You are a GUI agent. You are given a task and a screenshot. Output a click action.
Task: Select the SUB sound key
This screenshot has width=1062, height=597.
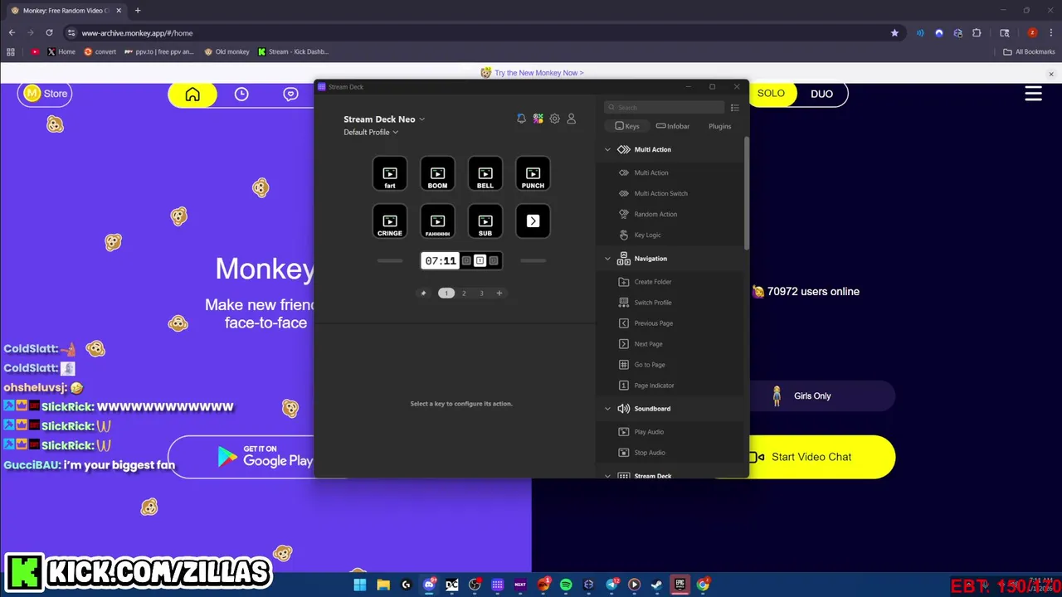click(x=485, y=221)
